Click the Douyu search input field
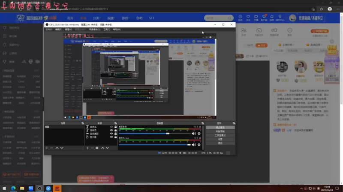 point(213,18)
